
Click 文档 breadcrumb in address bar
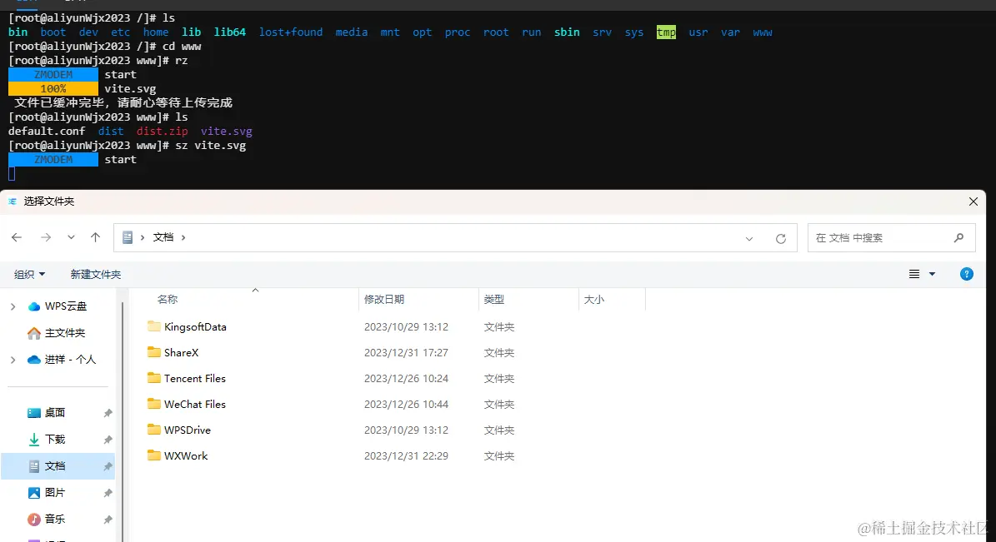pyautogui.click(x=163, y=237)
